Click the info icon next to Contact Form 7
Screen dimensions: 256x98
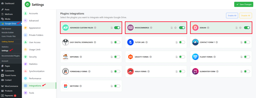(216, 42)
